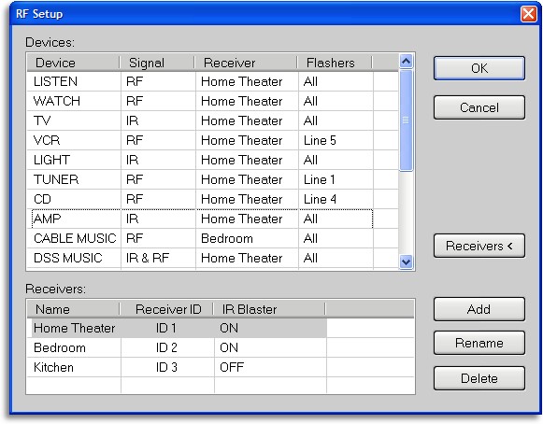The height and width of the screenshot is (424, 543).
Task: Toggle IR Blaster OFF for Kitchen
Action: (232, 367)
